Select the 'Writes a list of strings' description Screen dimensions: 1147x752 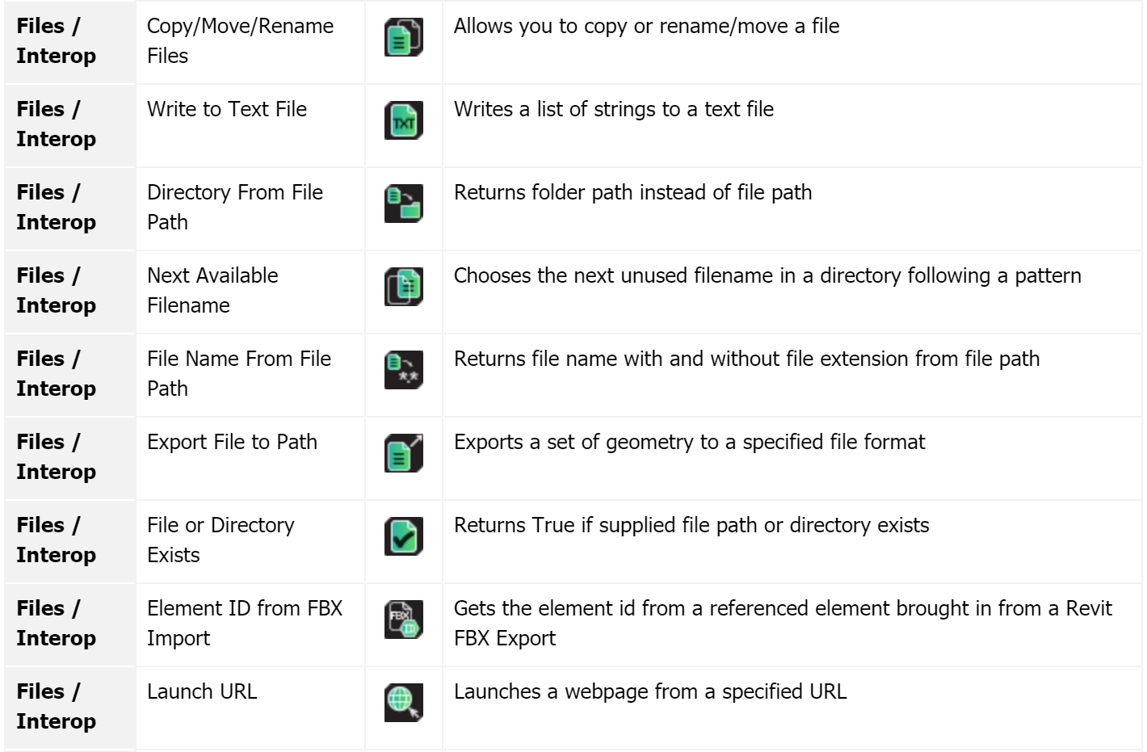[614, 109]
